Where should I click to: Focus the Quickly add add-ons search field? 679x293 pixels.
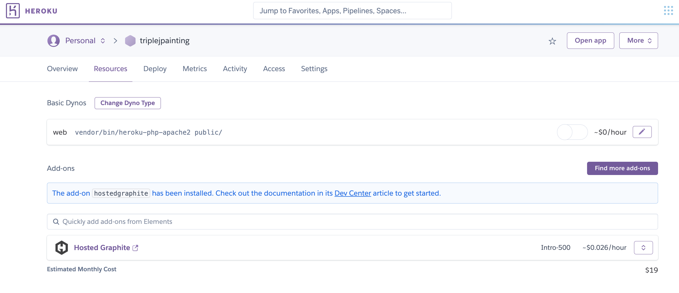352,222
